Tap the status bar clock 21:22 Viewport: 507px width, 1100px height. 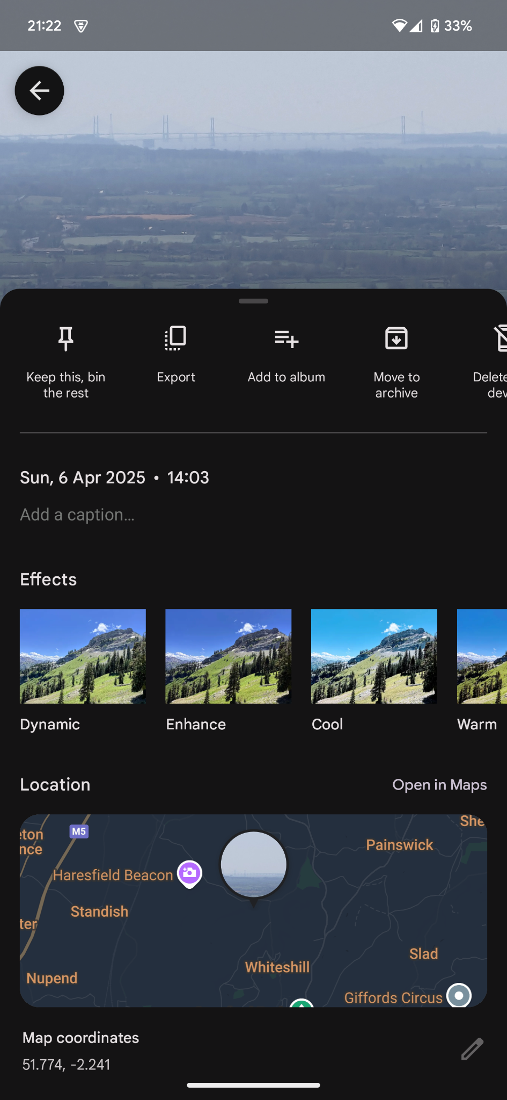45,26
